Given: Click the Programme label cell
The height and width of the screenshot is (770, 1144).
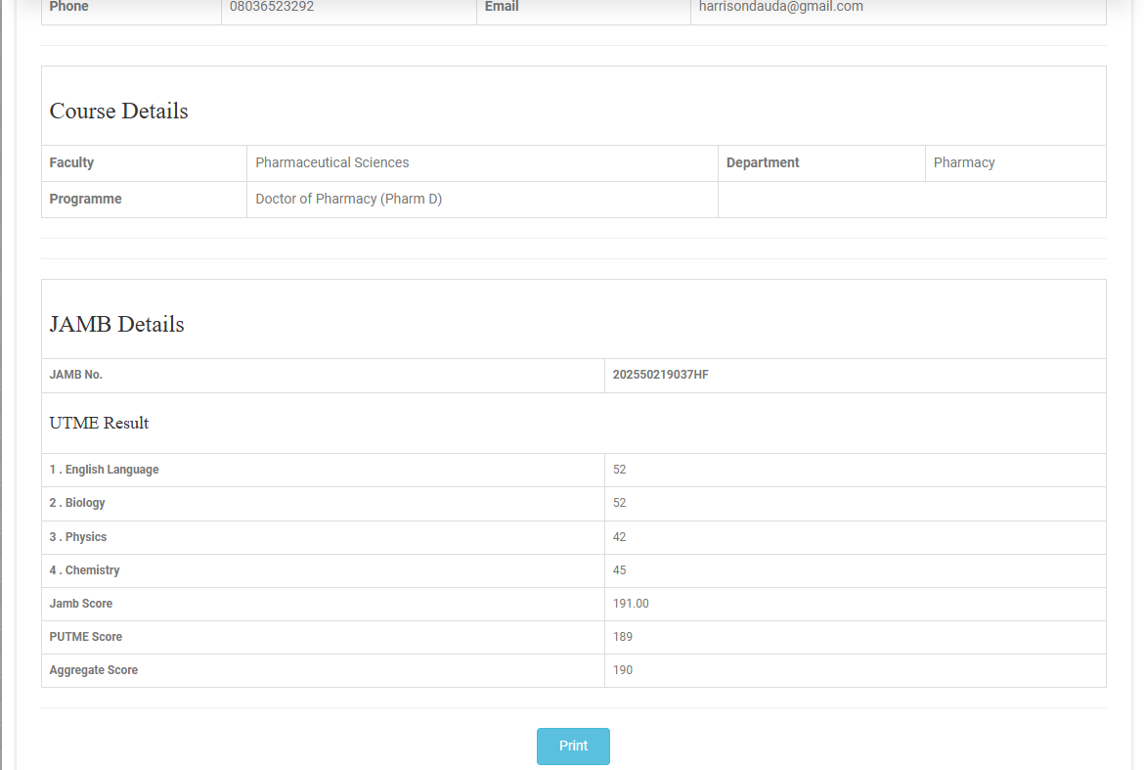Looking at the screenshot, I should (x=86, y=200).
